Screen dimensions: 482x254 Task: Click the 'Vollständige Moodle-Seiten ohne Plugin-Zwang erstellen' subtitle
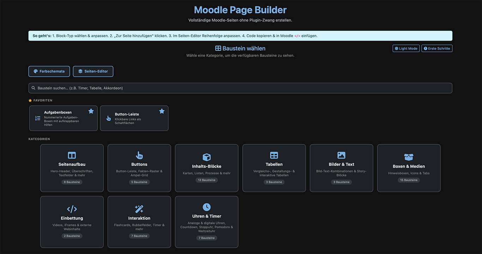(x=240, y=20)
